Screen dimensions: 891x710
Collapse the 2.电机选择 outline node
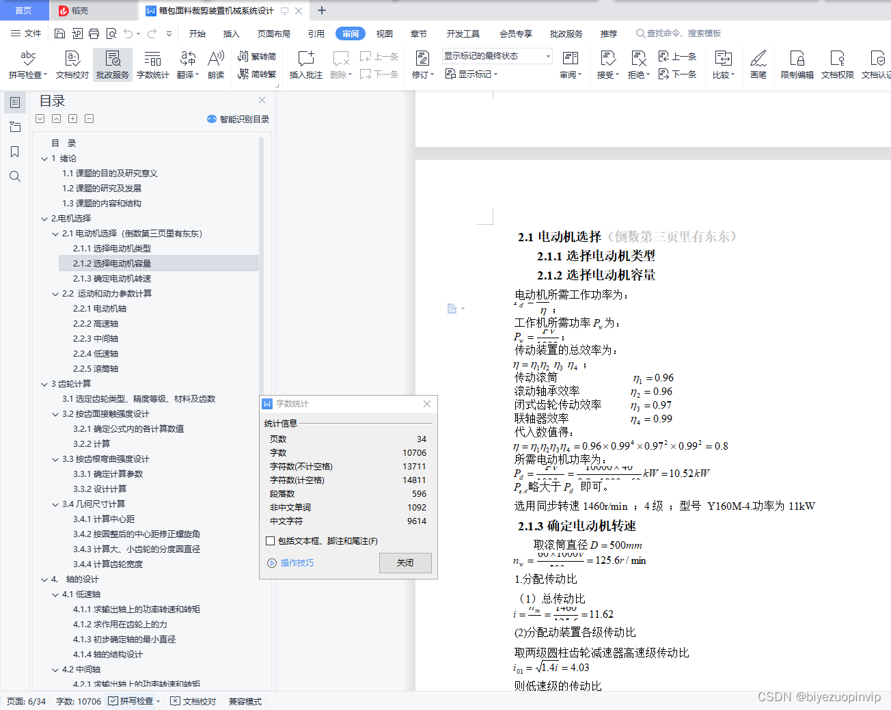click(x=44, y=219)
